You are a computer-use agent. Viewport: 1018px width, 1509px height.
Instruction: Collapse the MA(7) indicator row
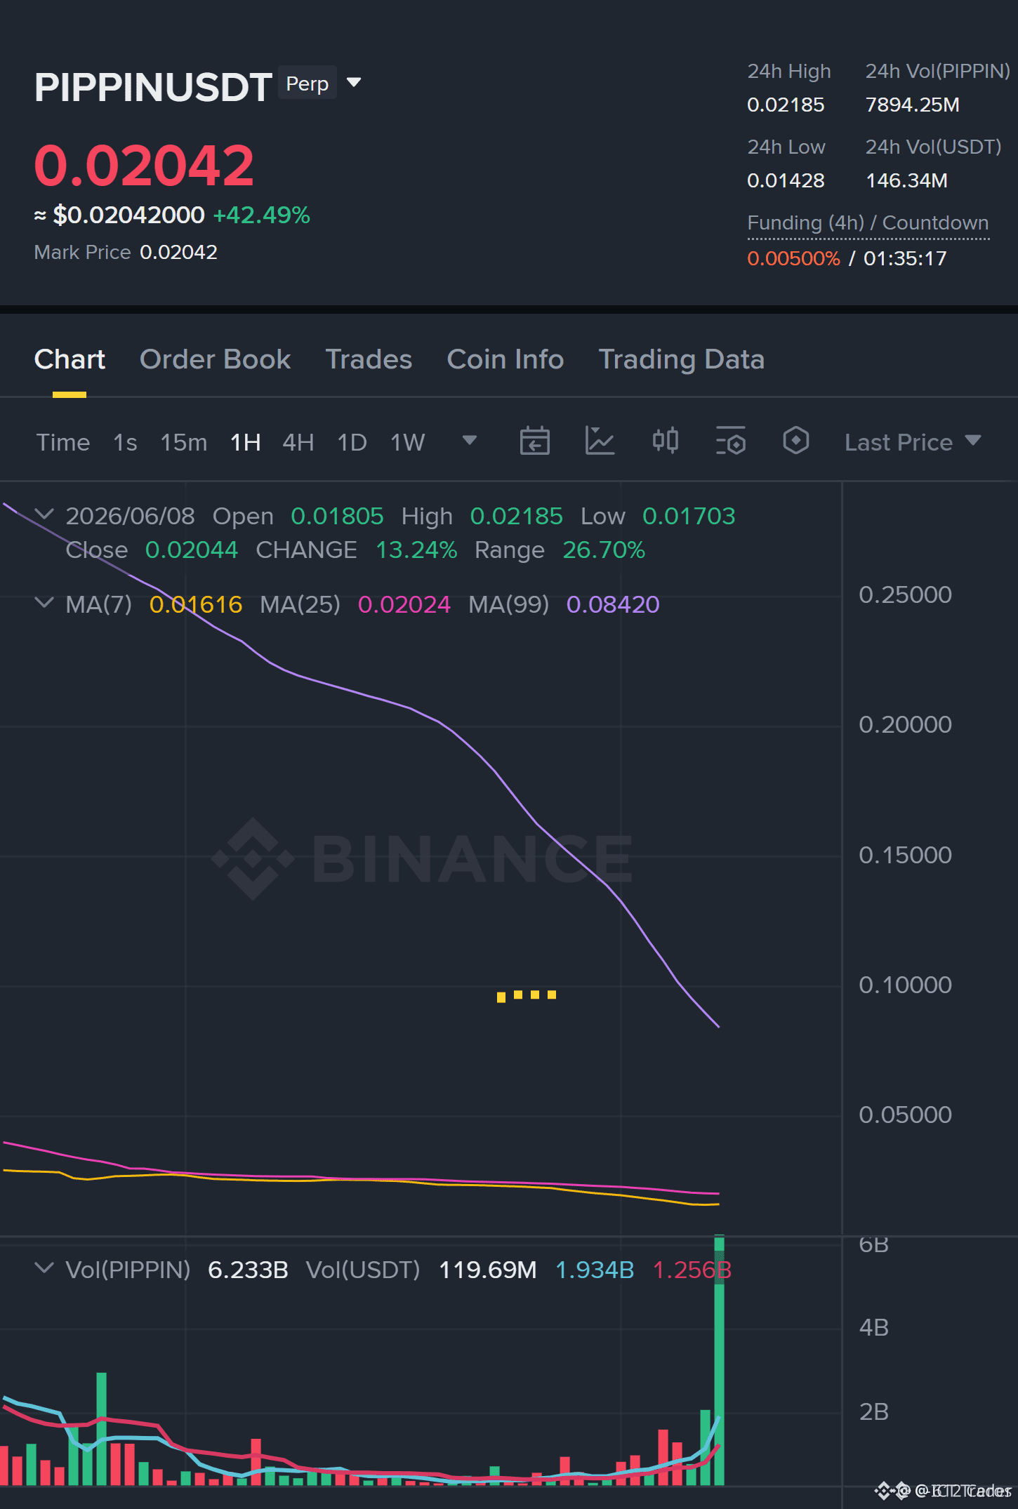coord(44,603)
